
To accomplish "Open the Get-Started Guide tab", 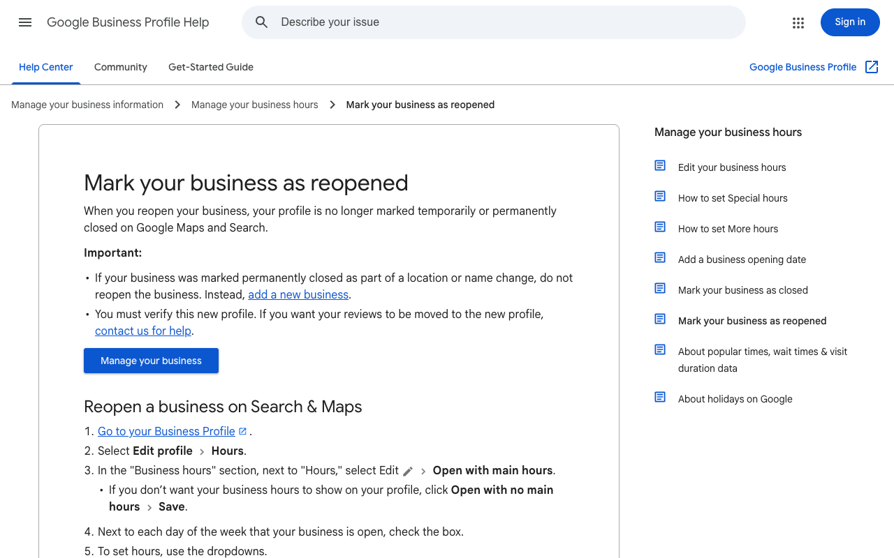I will point(211,67).
